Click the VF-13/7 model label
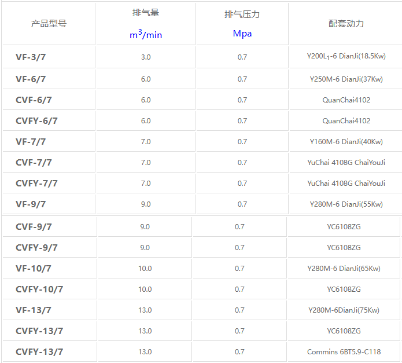 pyautogui.click(x=34, y=310)
